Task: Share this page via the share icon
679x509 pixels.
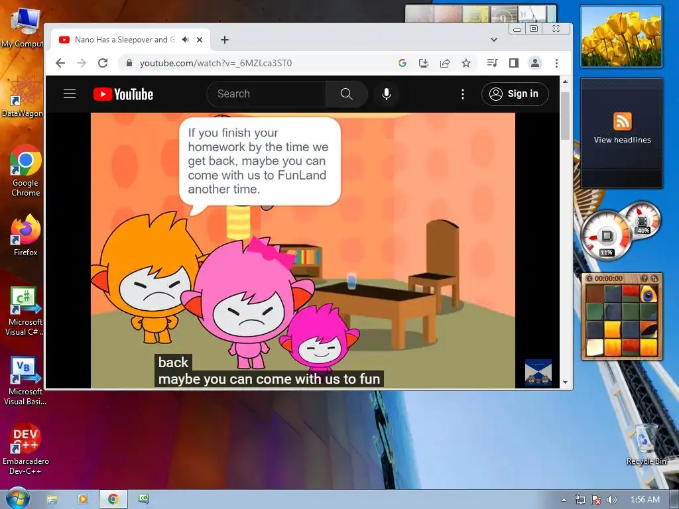Action: 445,63
